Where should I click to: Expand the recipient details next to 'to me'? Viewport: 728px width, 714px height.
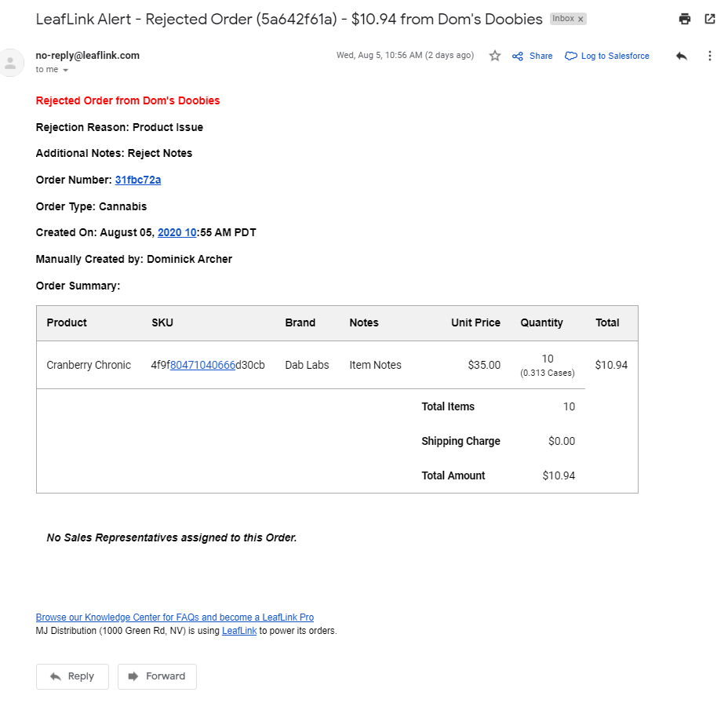65,70
